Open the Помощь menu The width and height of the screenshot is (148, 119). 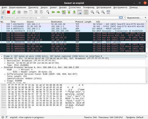[x=134, y=7]
